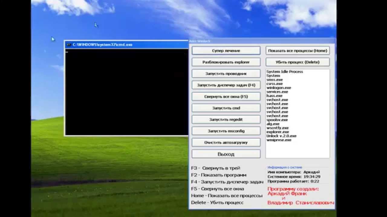The image size is (387, 217).
Task: Click the Запустить cmd button
Action: click(226, 108)
